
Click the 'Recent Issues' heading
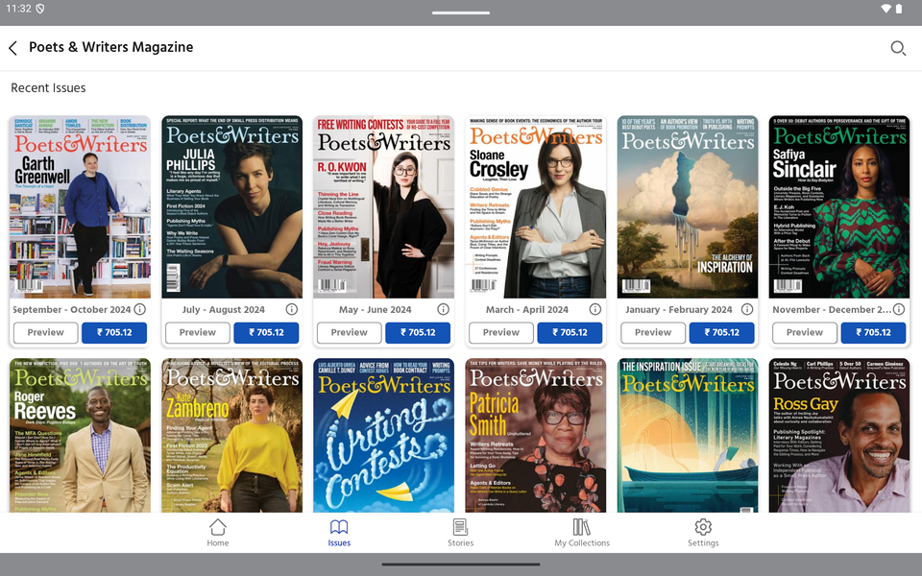click(48, 88)
